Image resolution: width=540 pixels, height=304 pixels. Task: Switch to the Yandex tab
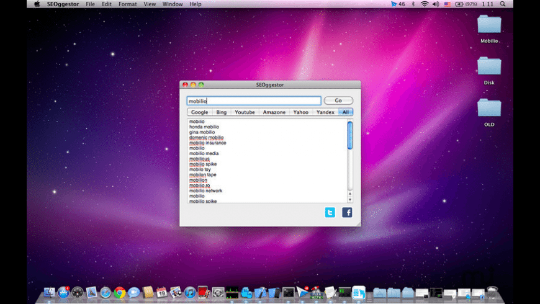[x=325, y=112]
